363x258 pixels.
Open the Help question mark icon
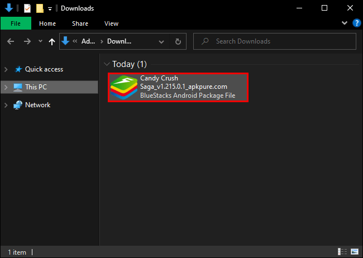click(355, 23)
